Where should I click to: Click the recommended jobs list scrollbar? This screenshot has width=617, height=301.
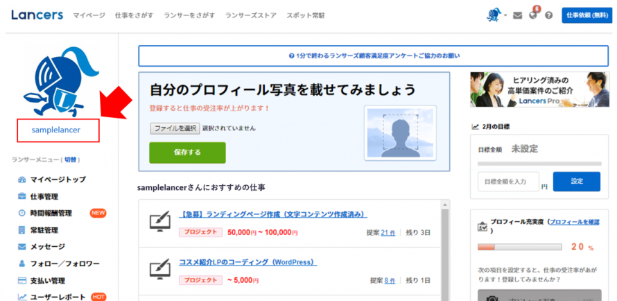pyautogui.click(x=445, y=254)
